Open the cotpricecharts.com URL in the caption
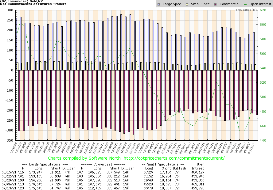 pyautogui.click(x=172, y=158)
